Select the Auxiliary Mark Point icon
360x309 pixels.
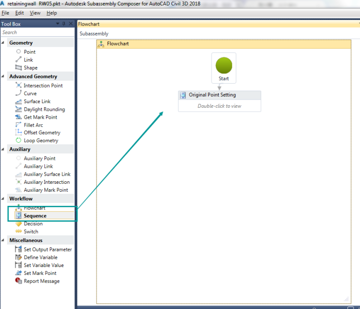[x=18, y=190]
